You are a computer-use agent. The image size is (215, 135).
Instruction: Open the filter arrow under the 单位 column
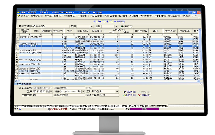162,34
